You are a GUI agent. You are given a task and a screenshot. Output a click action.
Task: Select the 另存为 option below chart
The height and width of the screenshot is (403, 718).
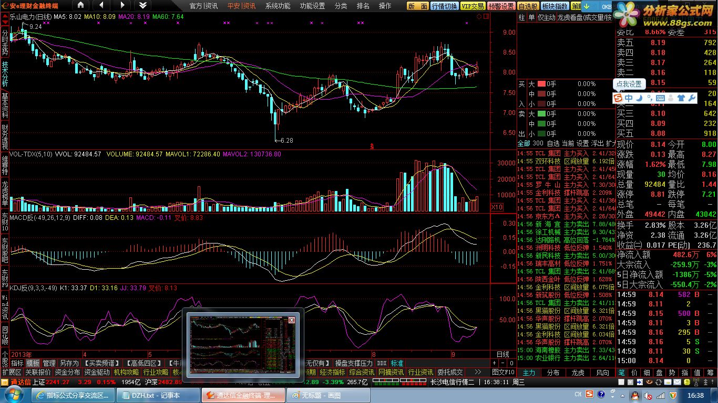pos(69,363)
